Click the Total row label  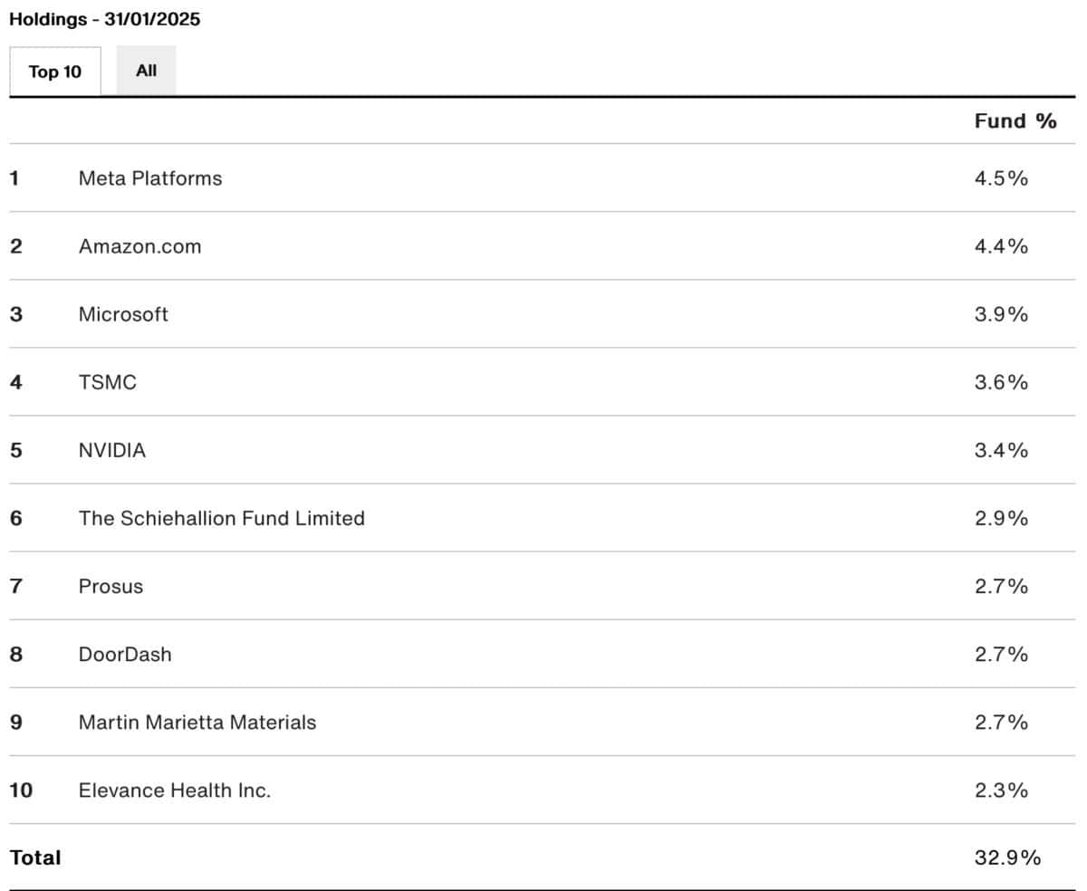tap(35, 857)
